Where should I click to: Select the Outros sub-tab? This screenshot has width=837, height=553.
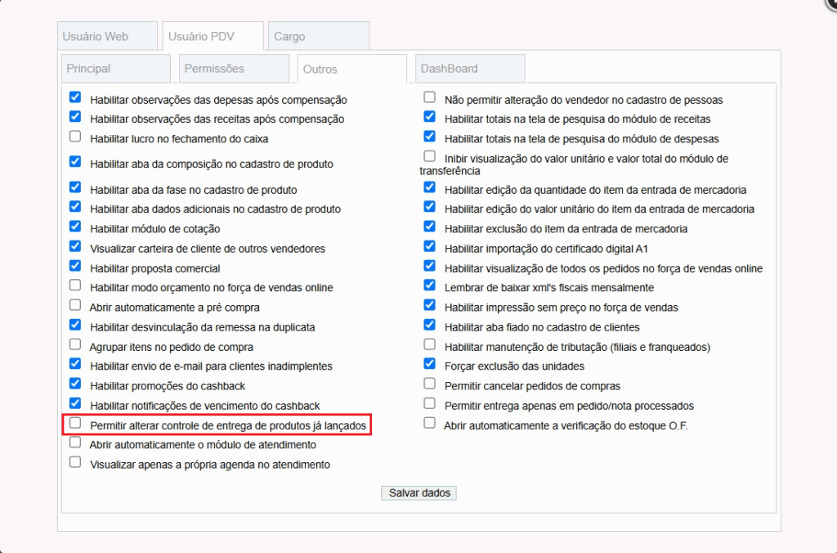[351, 69]
